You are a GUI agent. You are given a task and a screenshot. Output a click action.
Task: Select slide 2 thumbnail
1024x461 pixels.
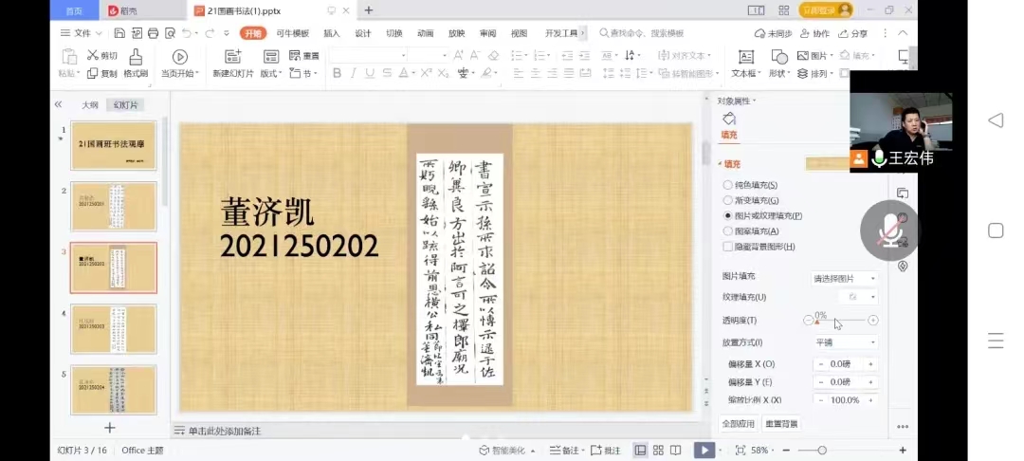[x=114, y=206]
